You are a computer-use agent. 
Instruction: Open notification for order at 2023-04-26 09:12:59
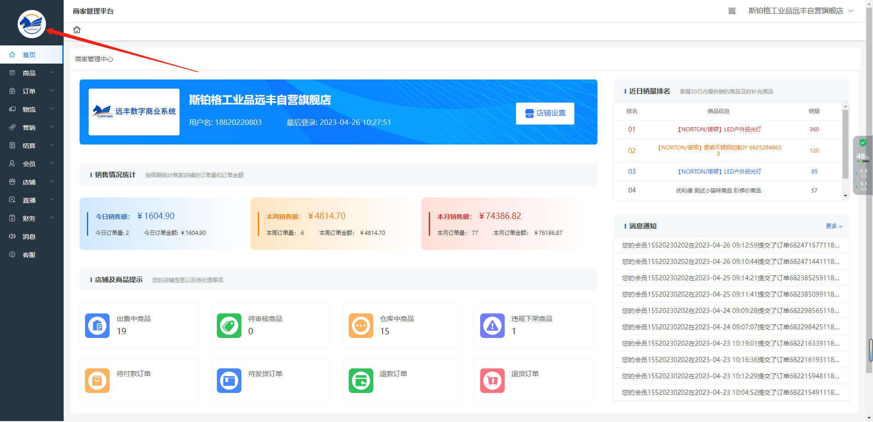[732, 245]
